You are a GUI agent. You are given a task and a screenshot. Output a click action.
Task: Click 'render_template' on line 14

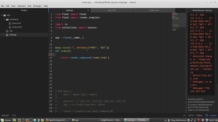click(x=80, y=58)
